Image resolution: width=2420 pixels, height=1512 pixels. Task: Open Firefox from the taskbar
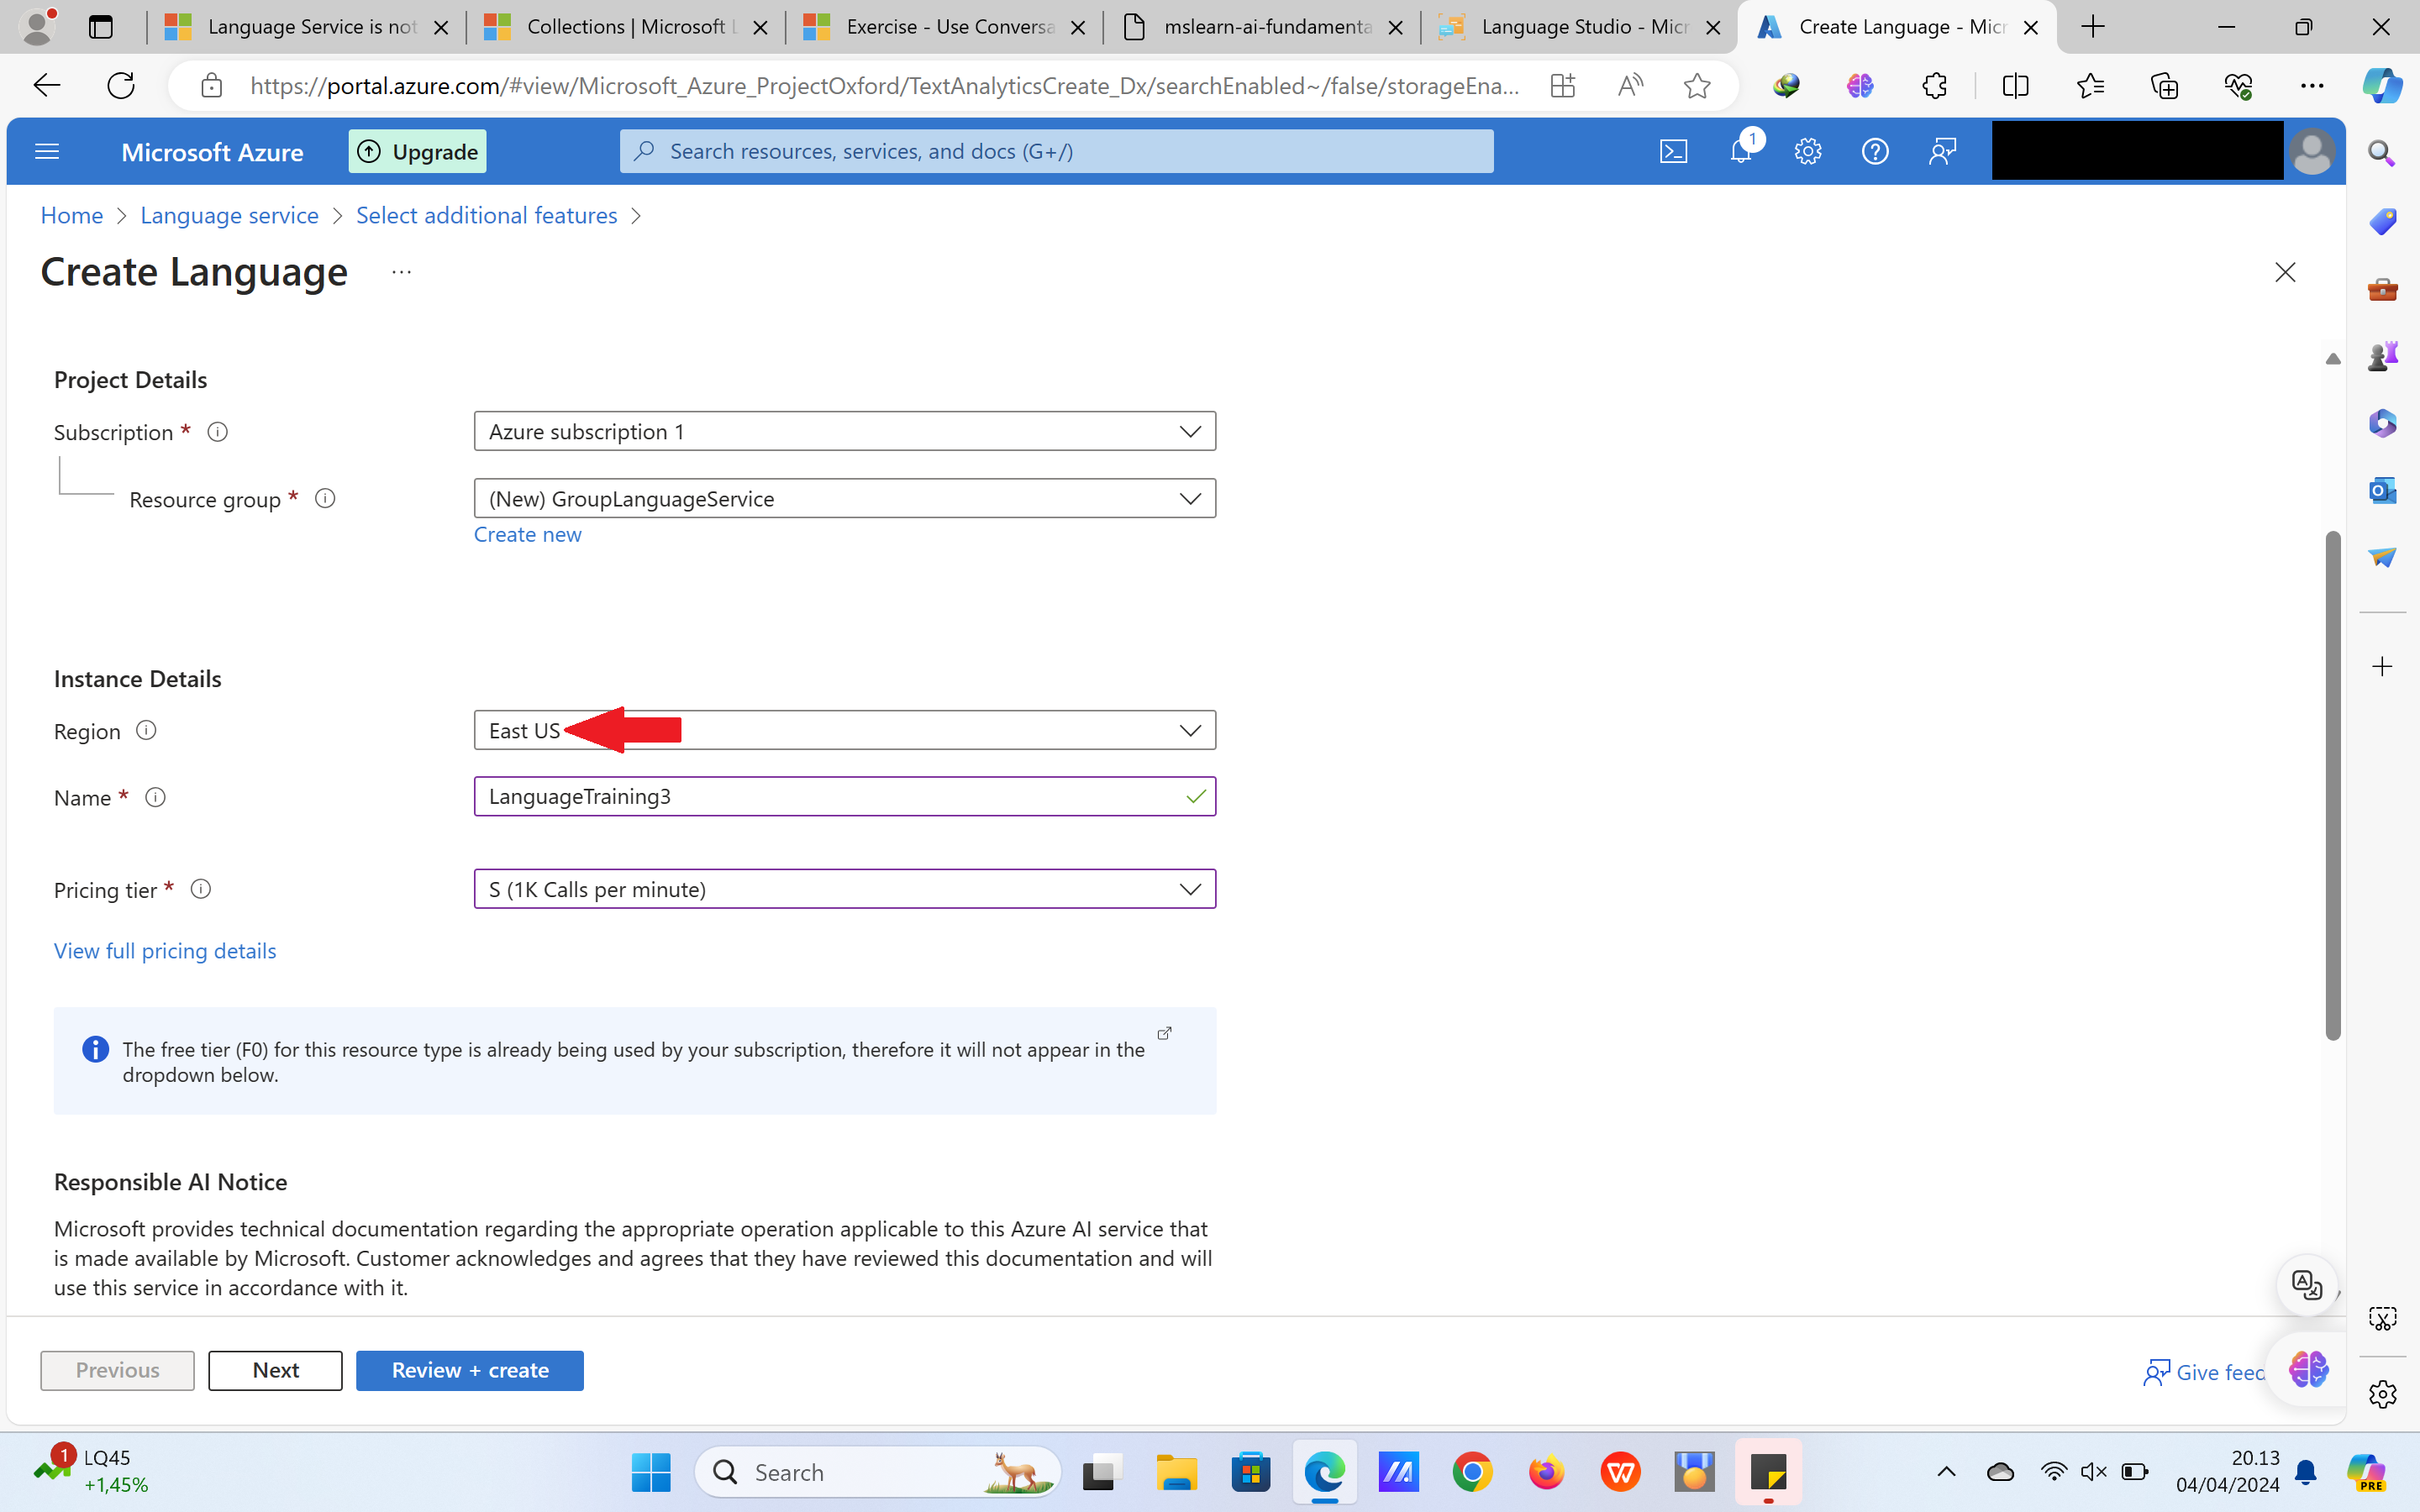coord(1546,1472)
